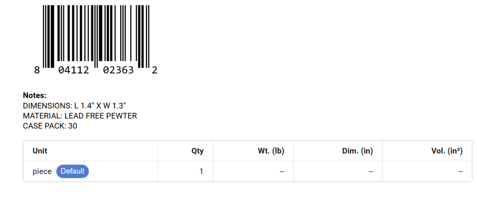
Task: Click the Notes heading
Action: (x=34, y=95)
